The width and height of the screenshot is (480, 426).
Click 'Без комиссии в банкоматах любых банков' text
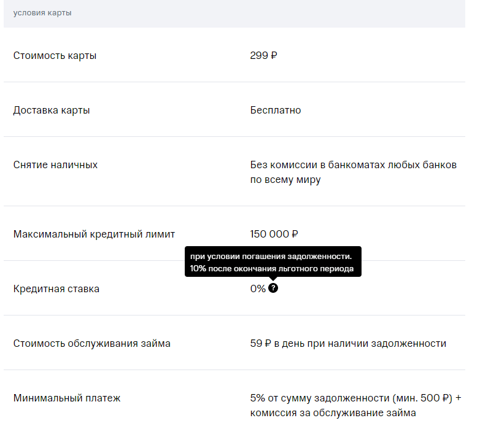(x=354, y=165)
